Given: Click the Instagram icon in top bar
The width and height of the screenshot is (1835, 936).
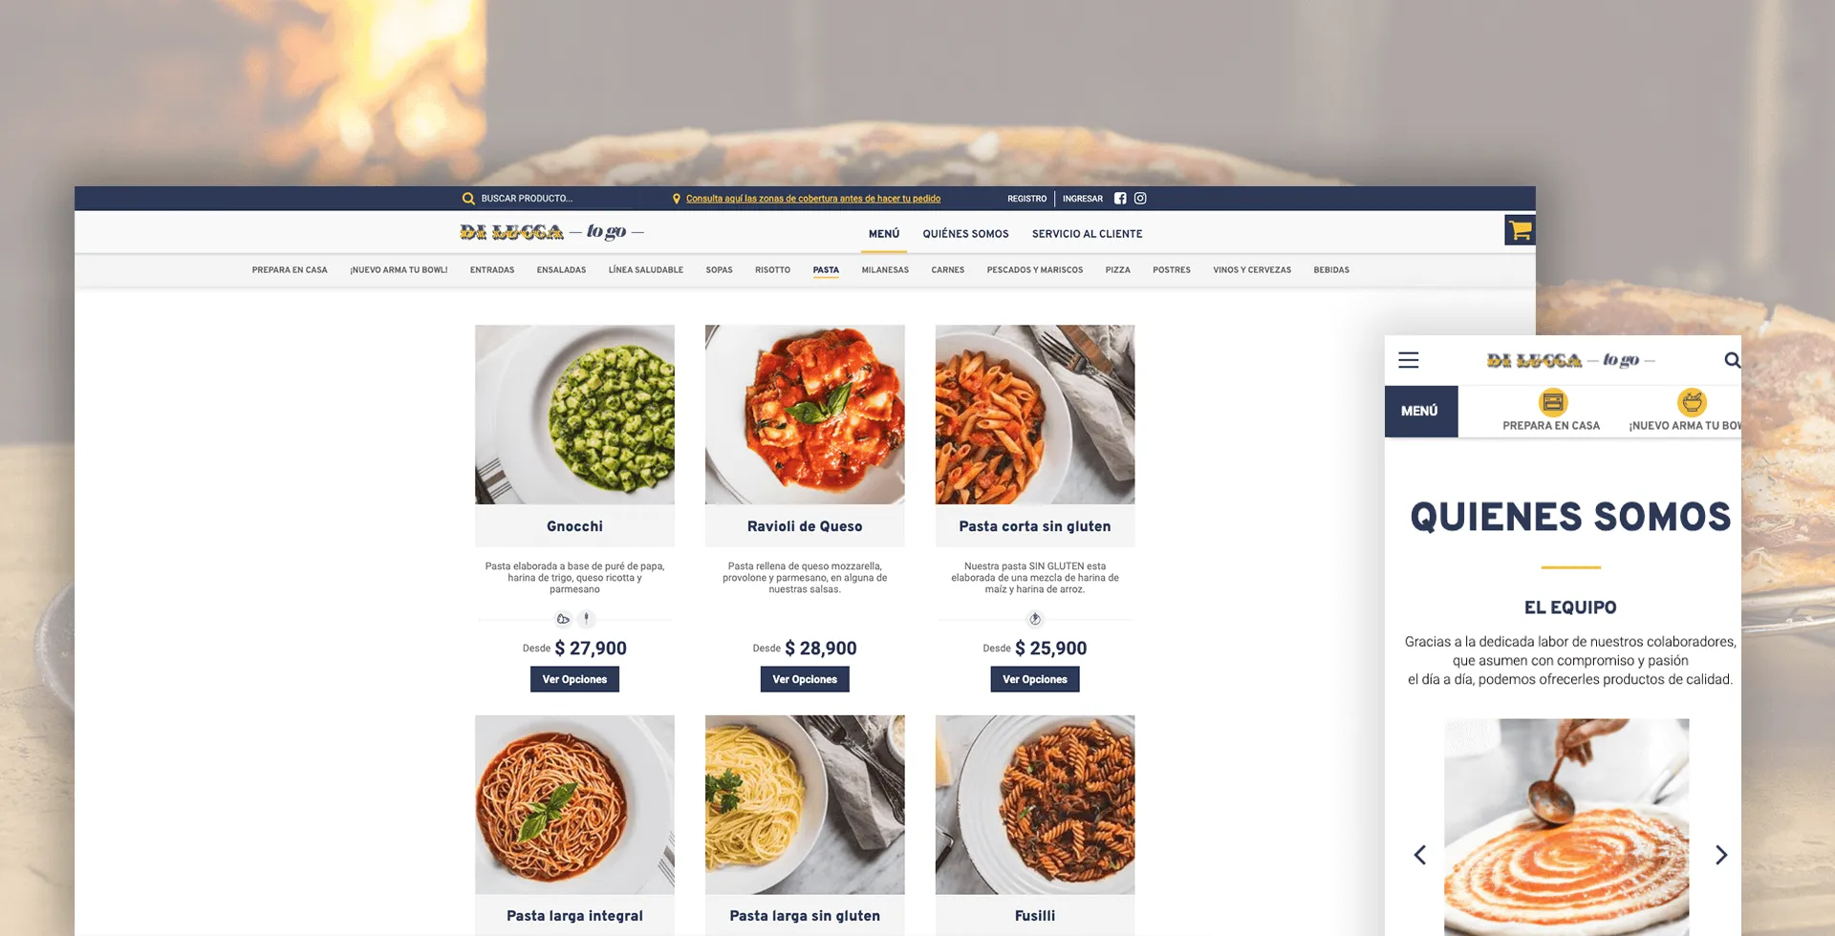Looking at the screenshot, I should click(x=1140, y=199).
